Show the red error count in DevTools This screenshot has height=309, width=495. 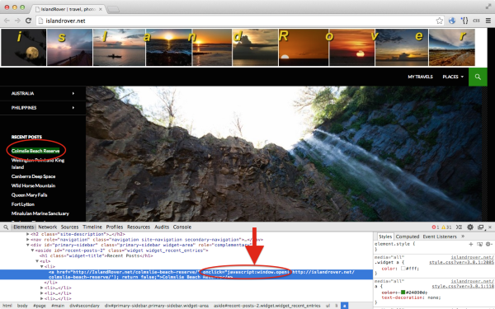(436, 227)
